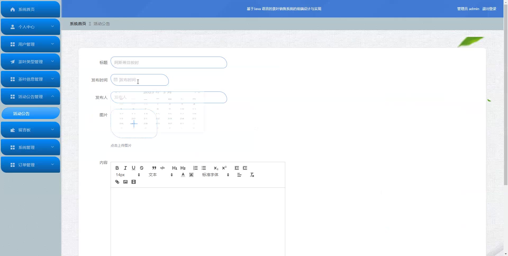Open the 标准字体 font family dropdown
This screenshot has height=256, width=508.
pyautogui.click(x=216, y=175)
